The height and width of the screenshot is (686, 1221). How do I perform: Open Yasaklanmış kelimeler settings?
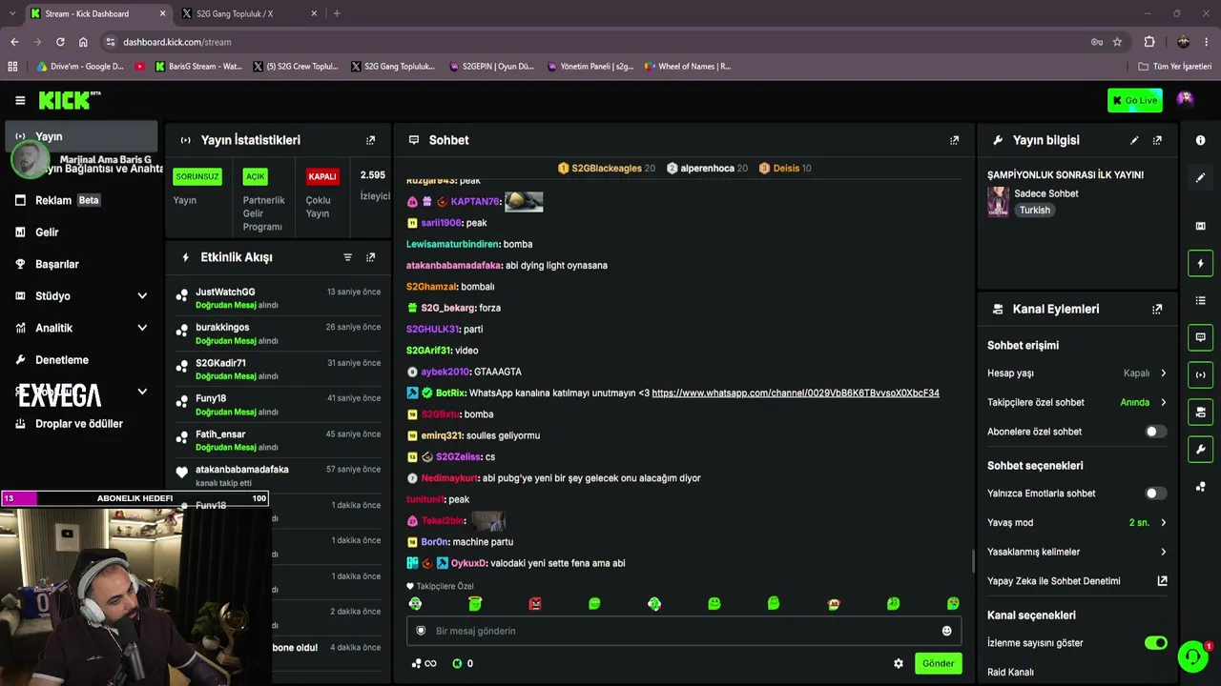1077,552
